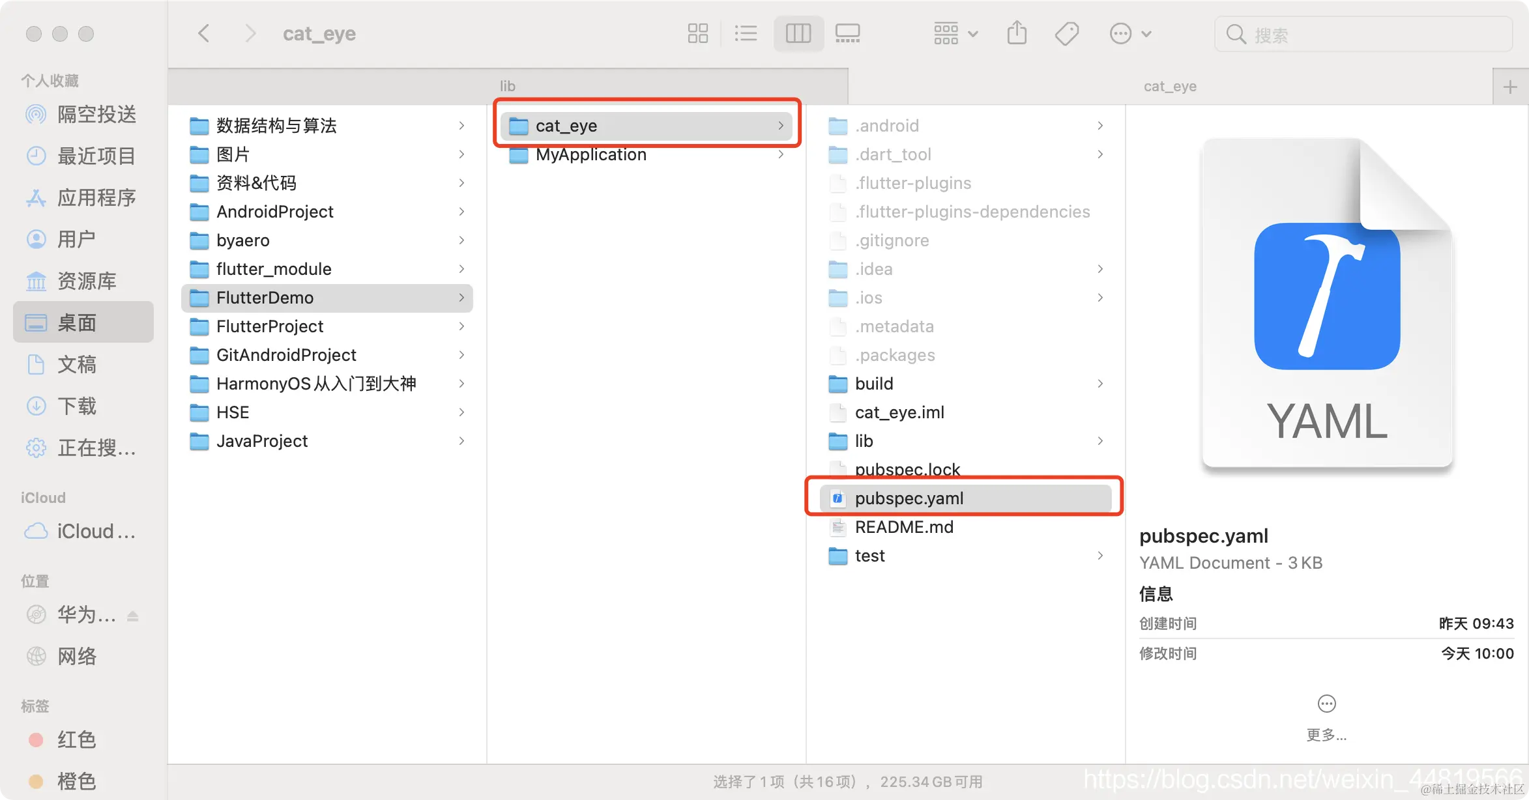Click the edit tags icon
Viewport: 1529px width, 800px height.
pyautogui.click(x=1067, y=33)
